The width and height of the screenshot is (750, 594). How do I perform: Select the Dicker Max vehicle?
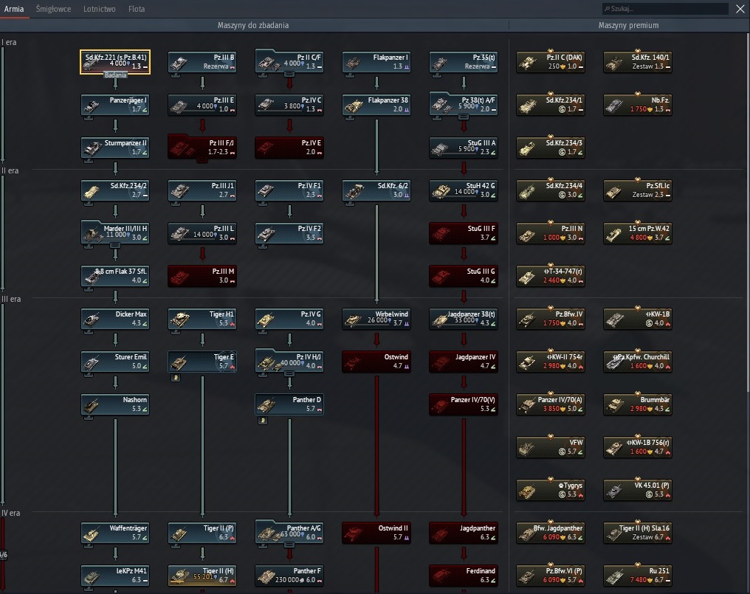click(115, 319)
